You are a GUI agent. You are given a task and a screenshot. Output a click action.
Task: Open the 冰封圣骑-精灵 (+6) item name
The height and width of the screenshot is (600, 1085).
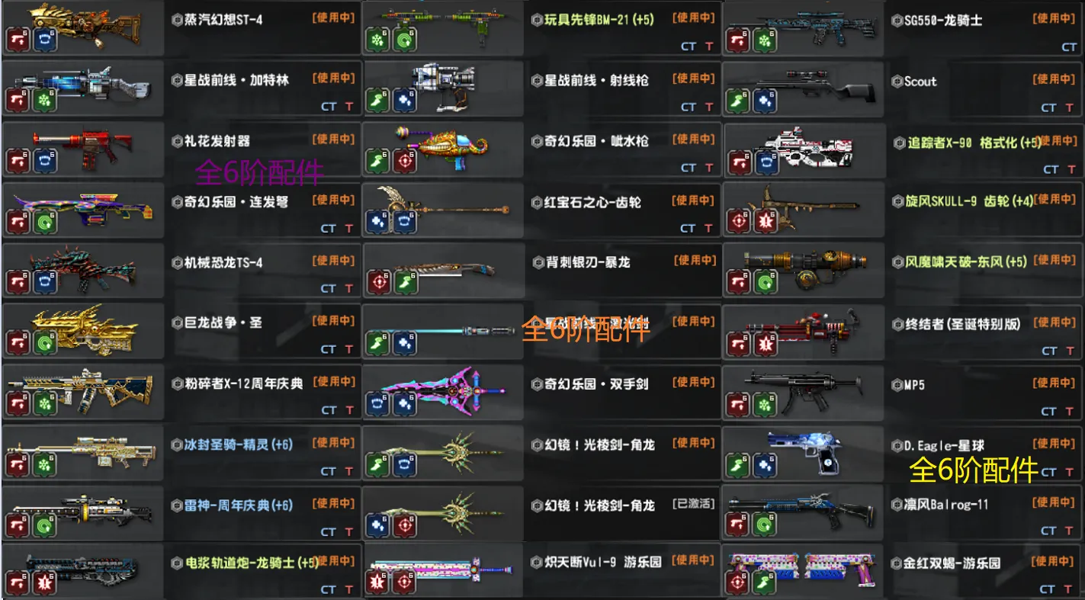coord(239,444)
